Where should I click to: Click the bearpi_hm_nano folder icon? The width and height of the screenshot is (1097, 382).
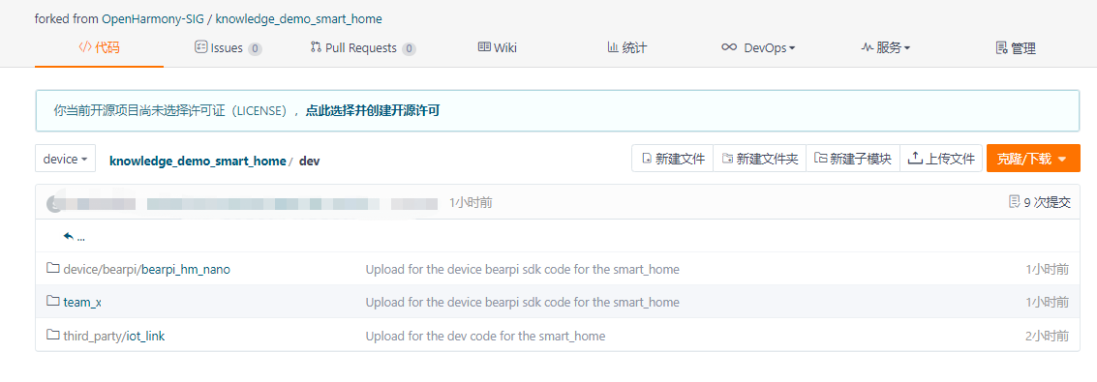point(53,268)
